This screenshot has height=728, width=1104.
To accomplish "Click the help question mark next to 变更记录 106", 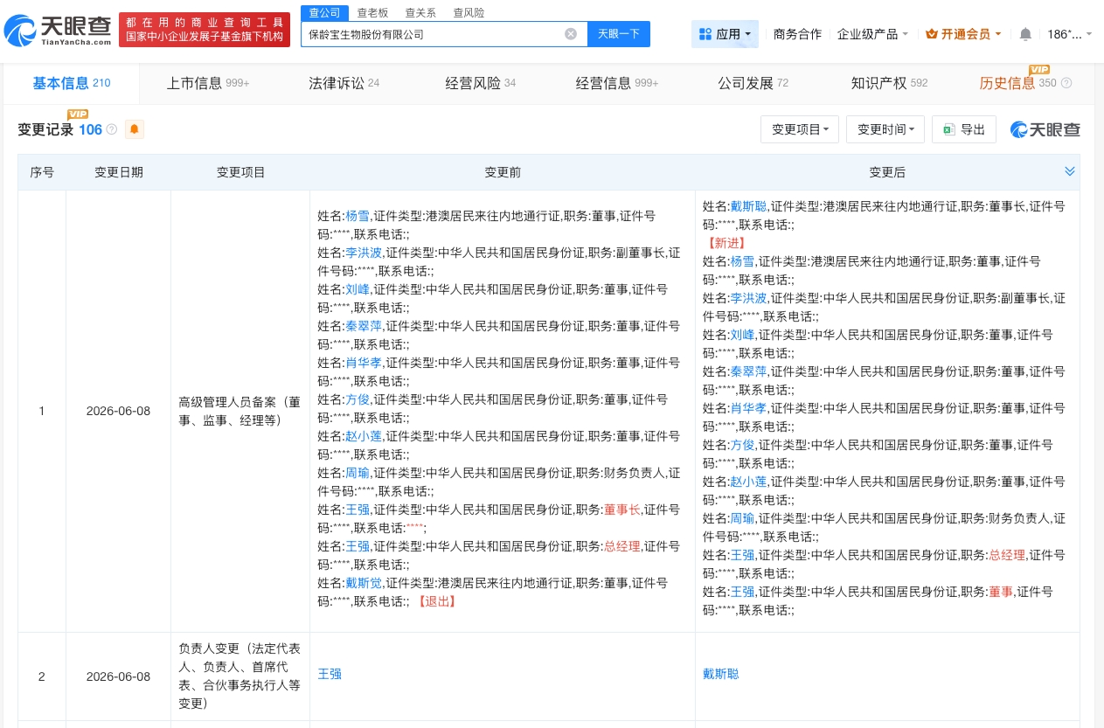I will coord(111,129).
